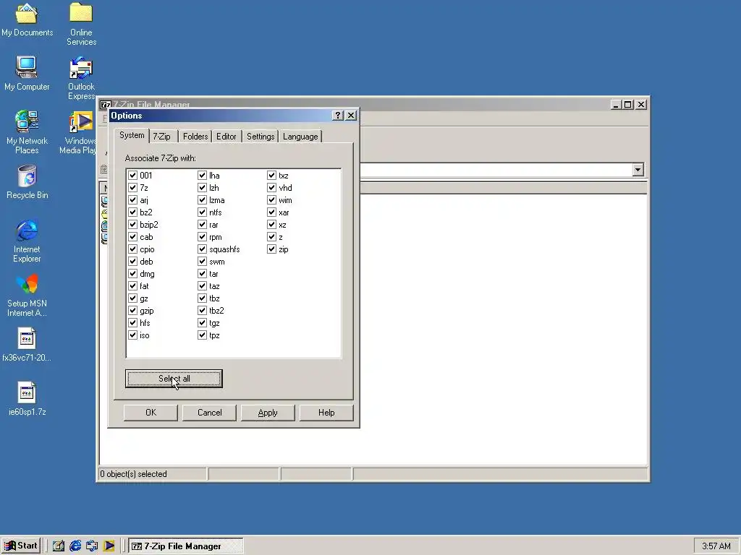Expand the File Manager address bar dropdown
The image size is (741, 555).
[x=638, y=169]
